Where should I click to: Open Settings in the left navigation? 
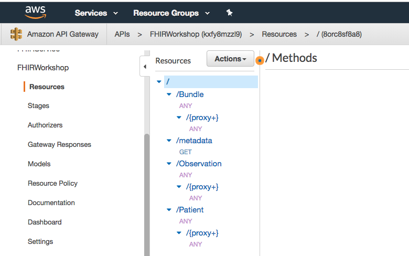[40, 241]
